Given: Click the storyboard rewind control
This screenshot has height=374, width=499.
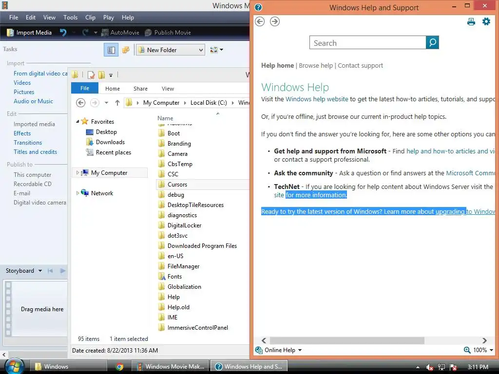Looking at the screenshot, I should coord(50,271).
